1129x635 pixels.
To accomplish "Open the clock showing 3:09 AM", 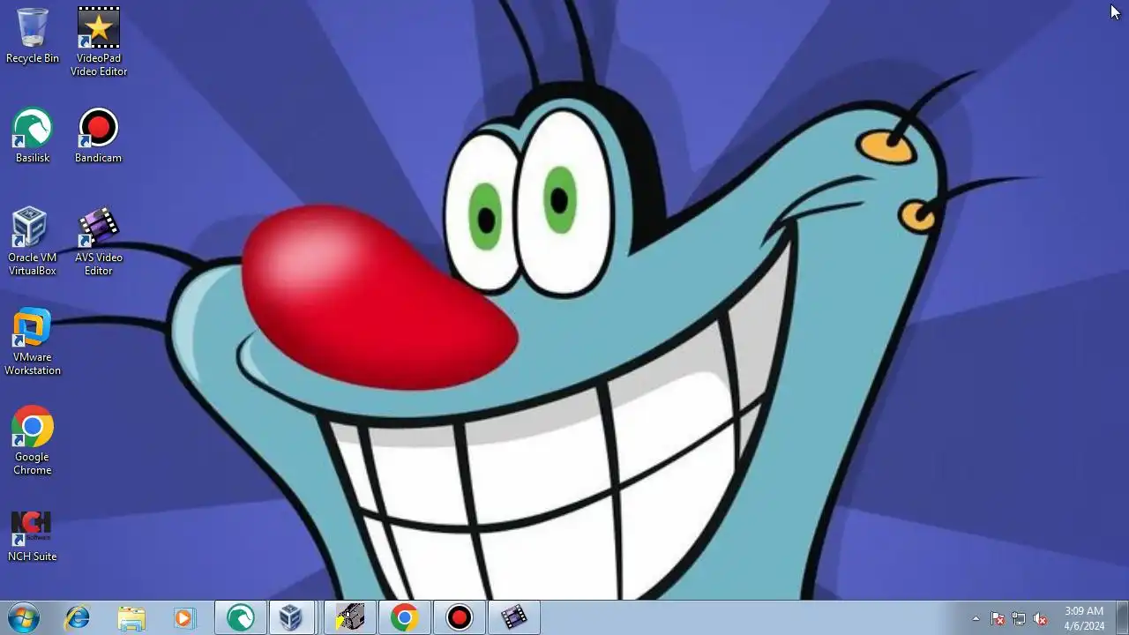I will [x=1084, y=618].
